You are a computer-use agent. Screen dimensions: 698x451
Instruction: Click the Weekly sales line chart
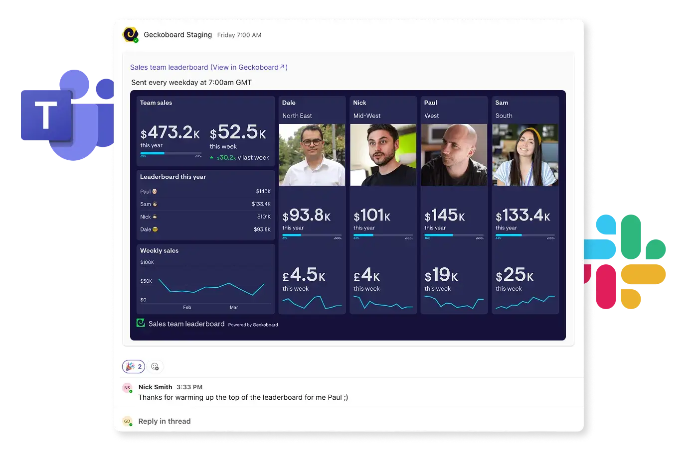(x=211, y=287)
